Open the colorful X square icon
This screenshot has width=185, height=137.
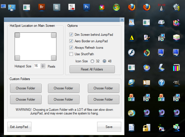point(102,7)
